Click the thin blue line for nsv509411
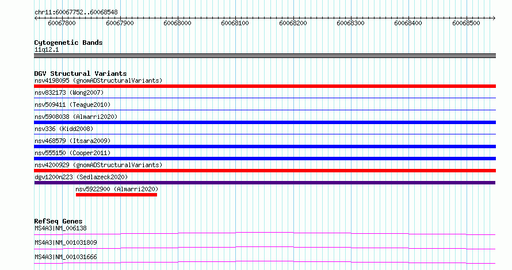Viewport: 512px width, 270px height. pyautogui.click(x=265, y=110)
